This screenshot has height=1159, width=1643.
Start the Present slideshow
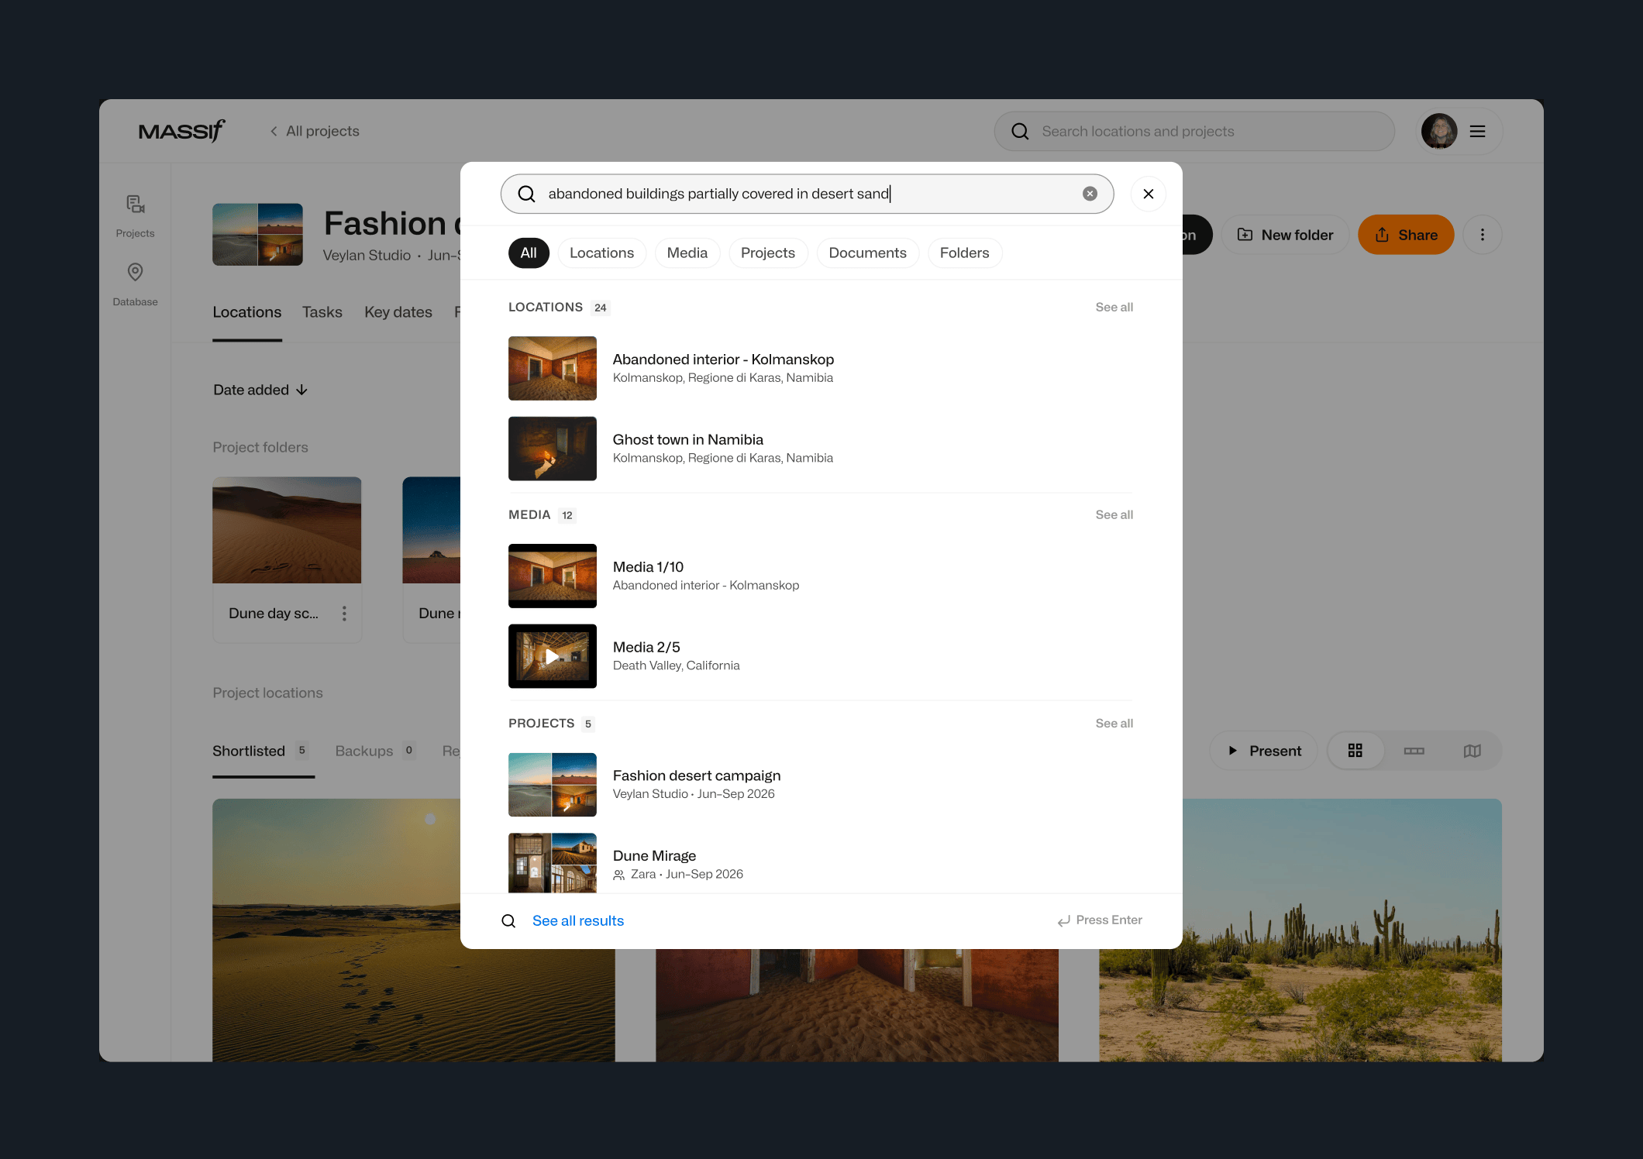point(1264,751)
